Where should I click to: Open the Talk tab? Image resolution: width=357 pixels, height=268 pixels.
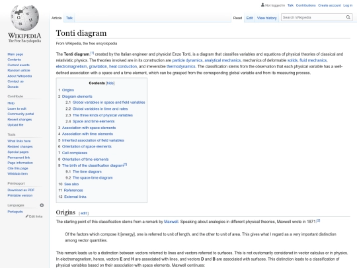69,18
